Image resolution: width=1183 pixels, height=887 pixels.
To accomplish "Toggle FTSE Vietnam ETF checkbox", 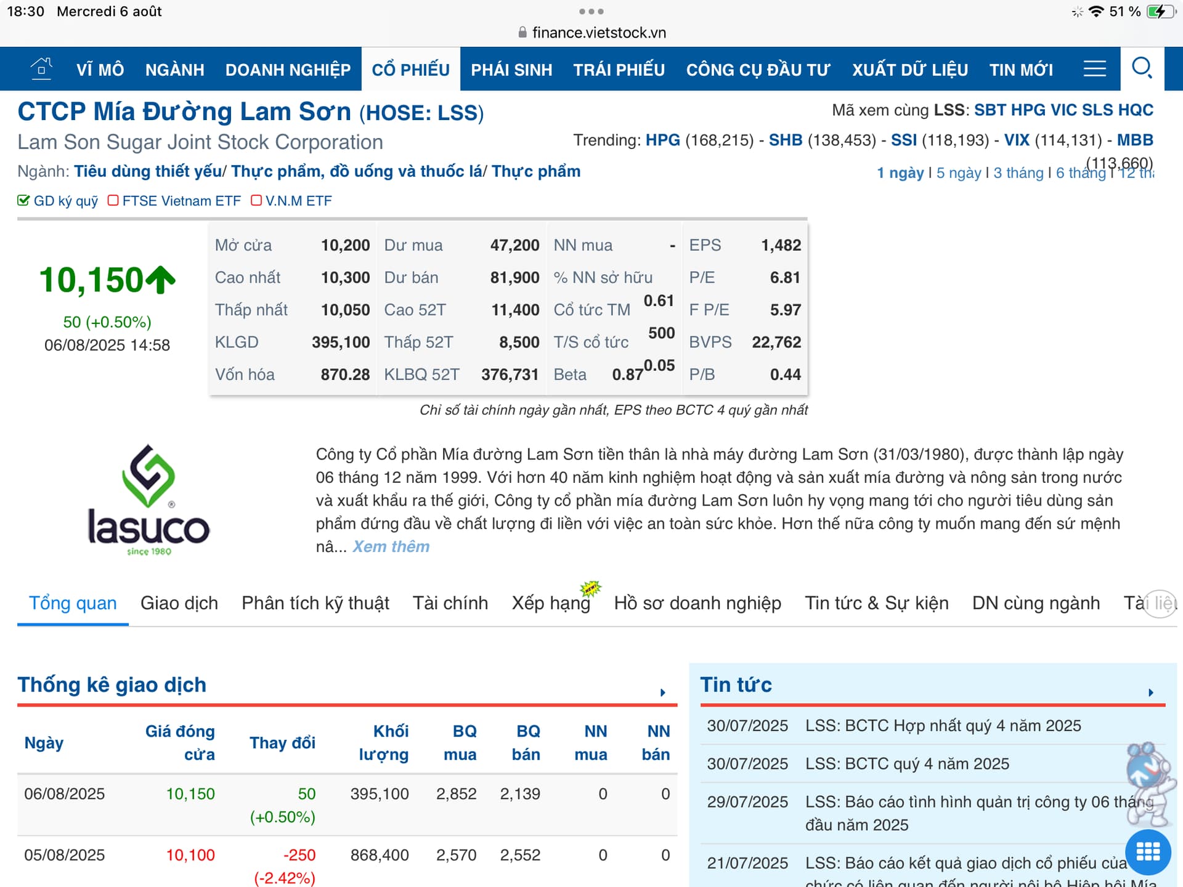I will [x=113, y=201].
